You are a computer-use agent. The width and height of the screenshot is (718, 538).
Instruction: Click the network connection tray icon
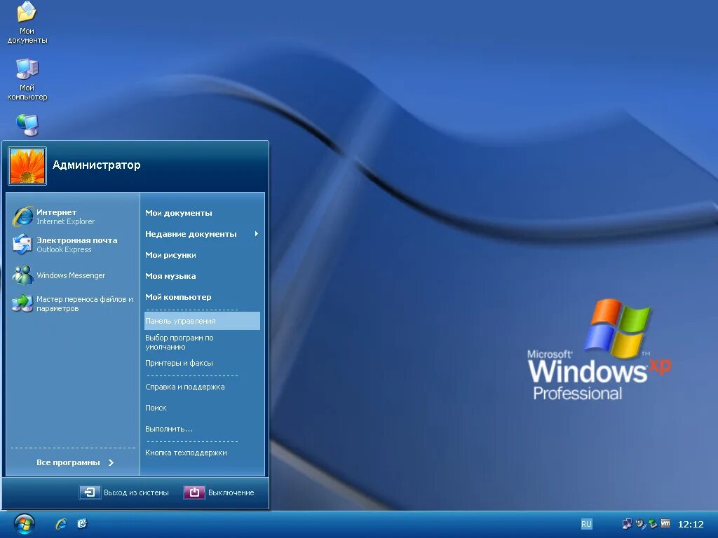[627, 524]
